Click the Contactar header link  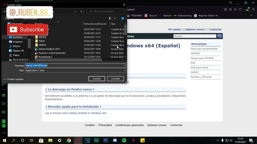[x=215, y=29]
